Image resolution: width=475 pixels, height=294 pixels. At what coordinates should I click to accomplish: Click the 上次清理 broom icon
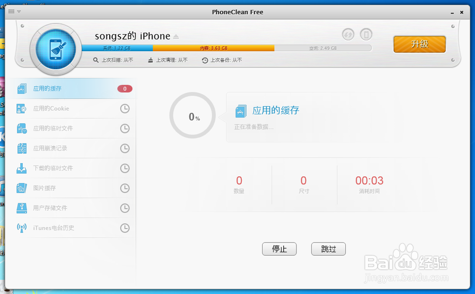point(150,60)
